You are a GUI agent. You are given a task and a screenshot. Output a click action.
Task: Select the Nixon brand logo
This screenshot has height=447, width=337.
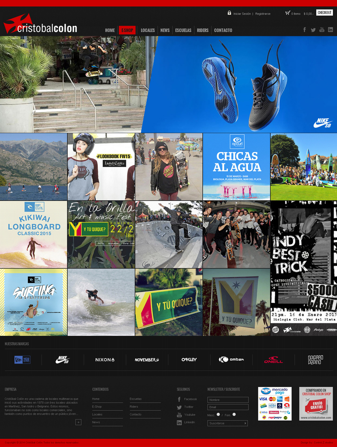[105, 360]
